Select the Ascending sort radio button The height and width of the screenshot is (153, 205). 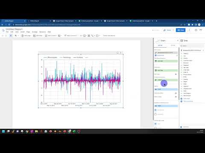tap(155, 114)
